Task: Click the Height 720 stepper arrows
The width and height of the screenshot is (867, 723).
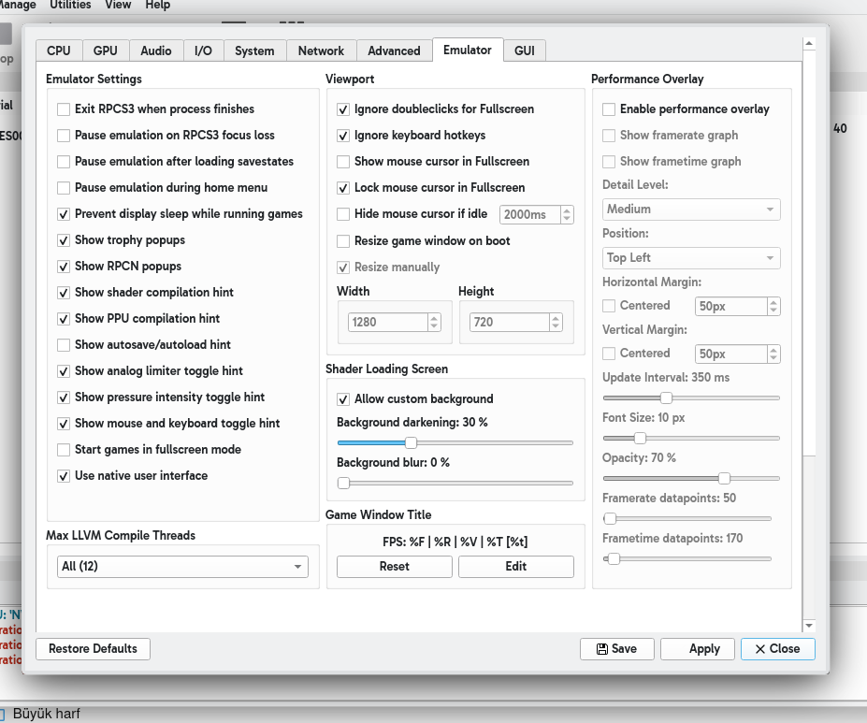Action: [556, 323]
